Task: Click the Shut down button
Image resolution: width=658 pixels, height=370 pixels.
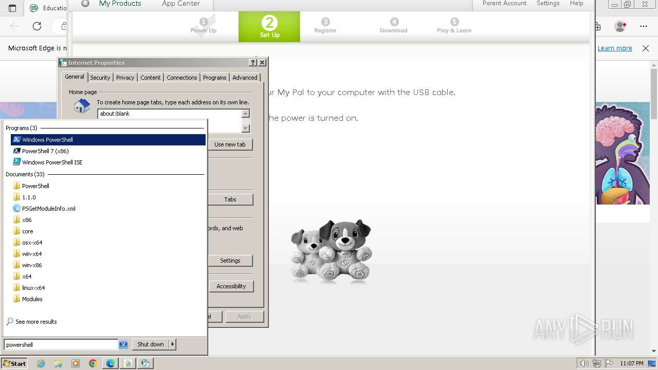Action: [151, 344]
